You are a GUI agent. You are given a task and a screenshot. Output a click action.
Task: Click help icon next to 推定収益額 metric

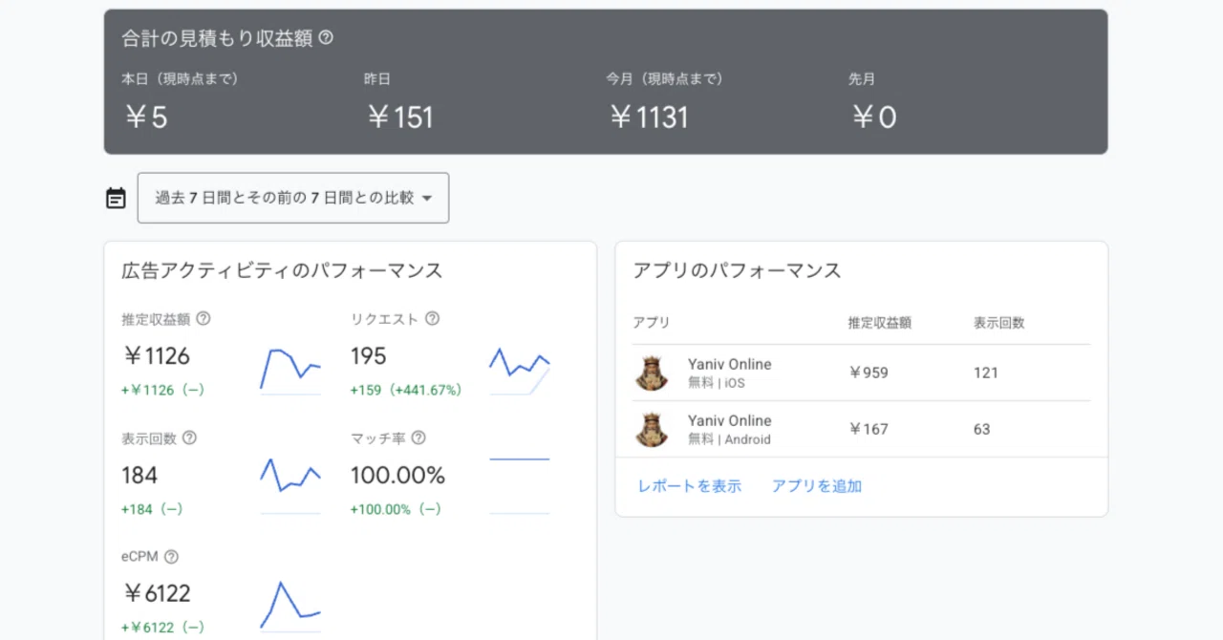click(x=203, y=319)
